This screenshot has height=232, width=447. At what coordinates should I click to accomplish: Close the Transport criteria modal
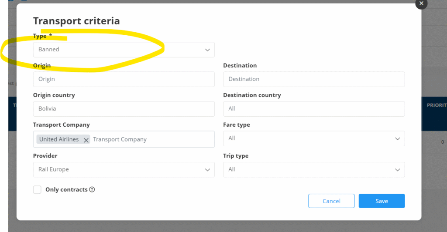421,3
